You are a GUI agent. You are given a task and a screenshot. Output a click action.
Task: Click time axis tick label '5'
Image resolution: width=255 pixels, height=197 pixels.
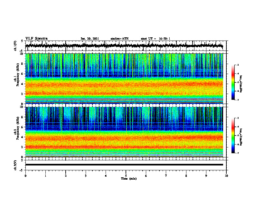click(x=126, y=176)
